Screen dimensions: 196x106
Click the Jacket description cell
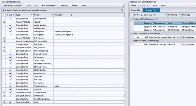point(63,86)
